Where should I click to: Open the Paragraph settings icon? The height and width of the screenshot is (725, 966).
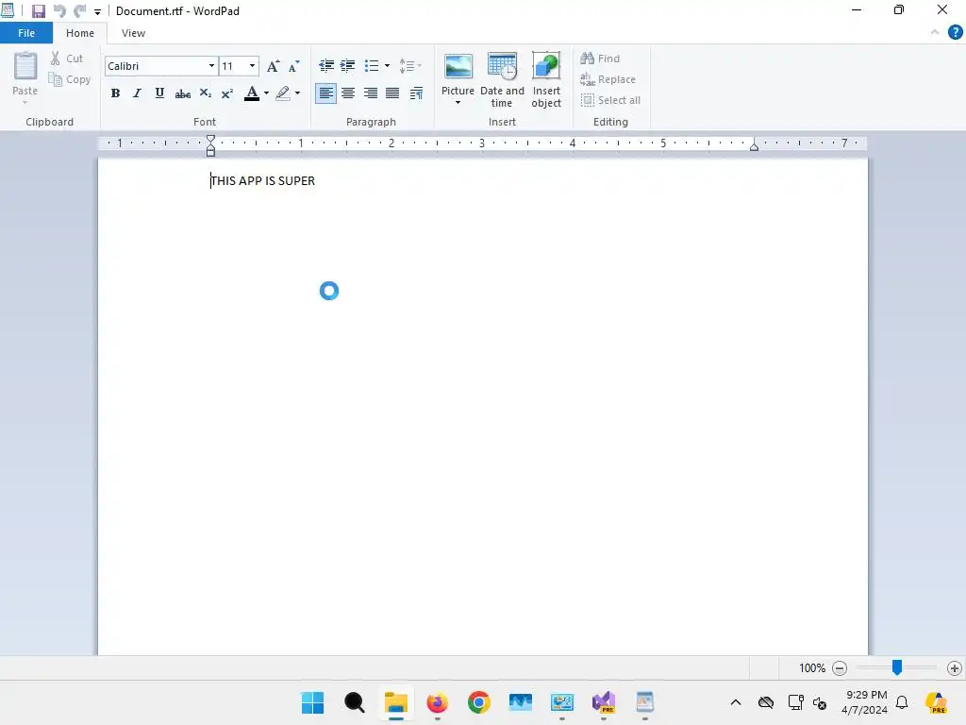(416, 93)
